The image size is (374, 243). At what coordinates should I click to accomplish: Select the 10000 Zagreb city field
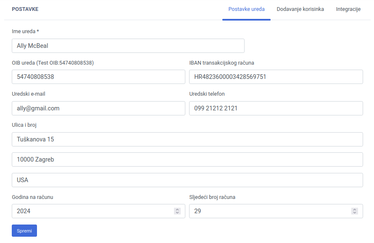pyautogui.click(x=187, y=159)
